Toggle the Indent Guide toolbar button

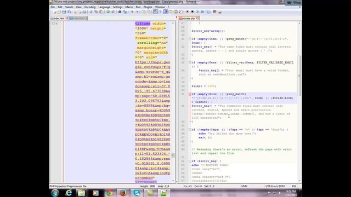[x=166, y=11]
